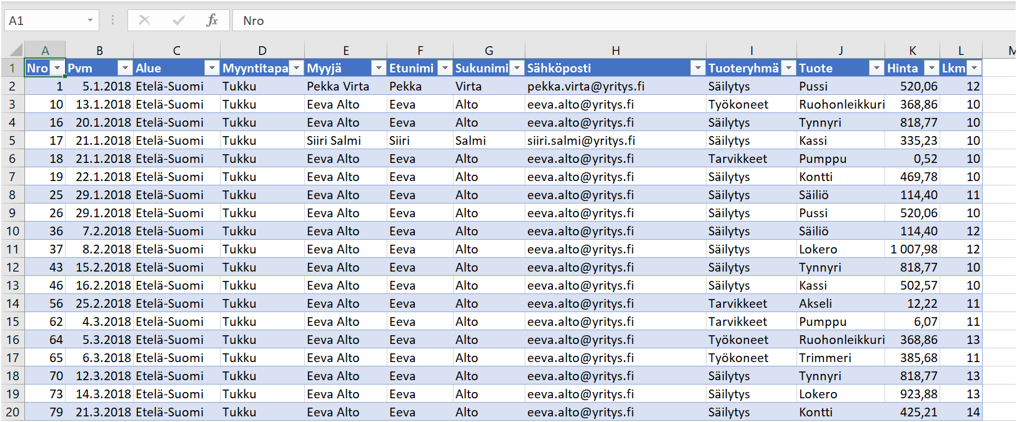1017x422 pixels.
Task: Select column G header
Action: [x=489, y=51]
